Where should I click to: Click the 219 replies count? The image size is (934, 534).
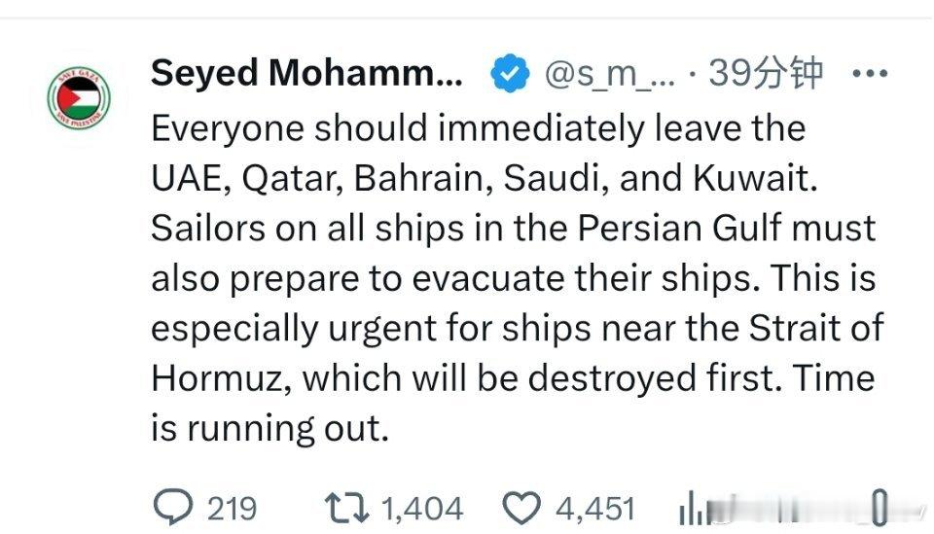point(232,508)
